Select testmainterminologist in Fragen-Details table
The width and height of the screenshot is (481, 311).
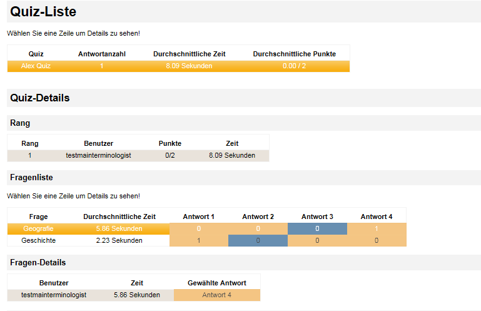54,295
